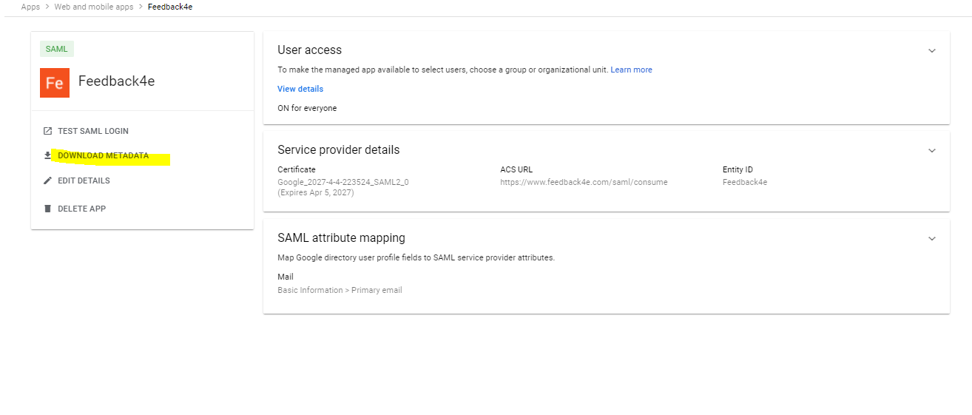Click the orange Feedback4e app logo
Viewport: 972px width, 415px height.
click(55, 83)
